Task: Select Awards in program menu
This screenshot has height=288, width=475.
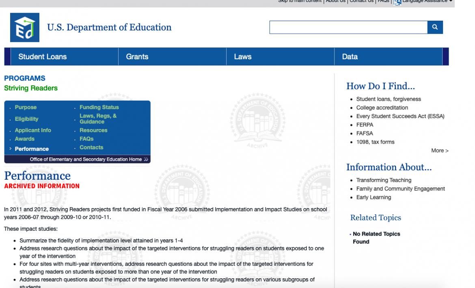Action: (24, 139)
